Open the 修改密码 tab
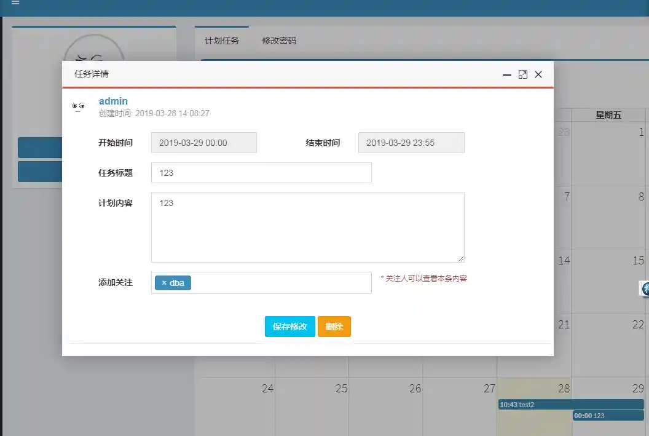Viewport: 649px width, 436px height. coord(279,41)
